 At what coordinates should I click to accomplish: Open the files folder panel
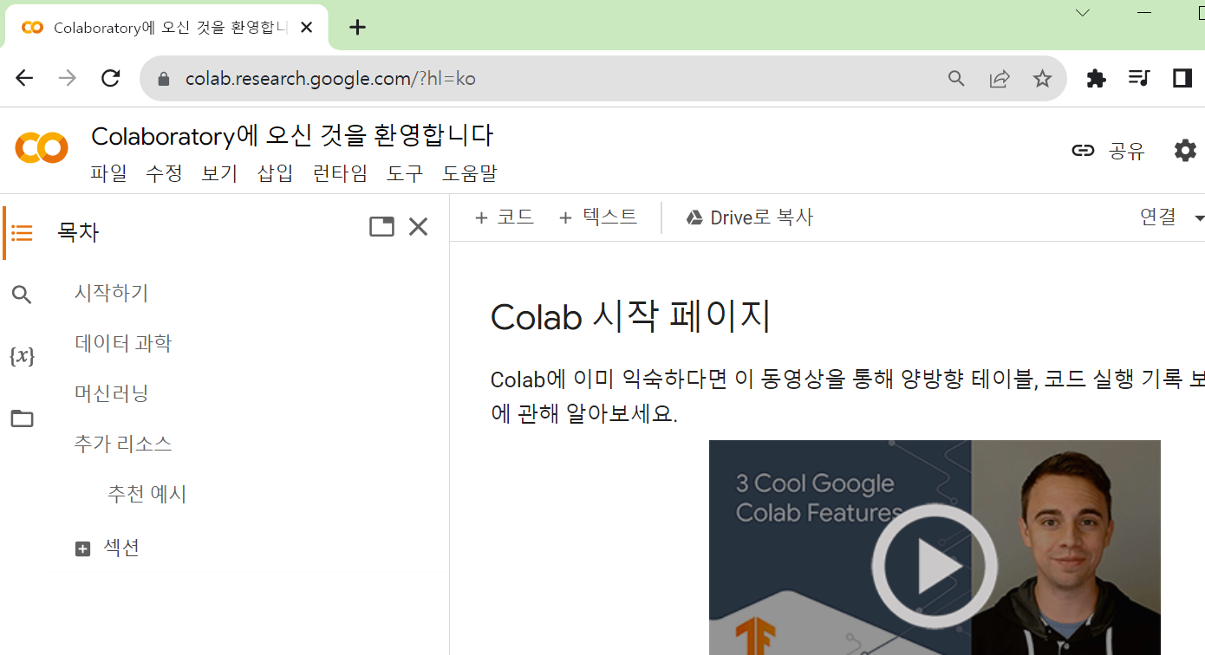coord(22,419)
